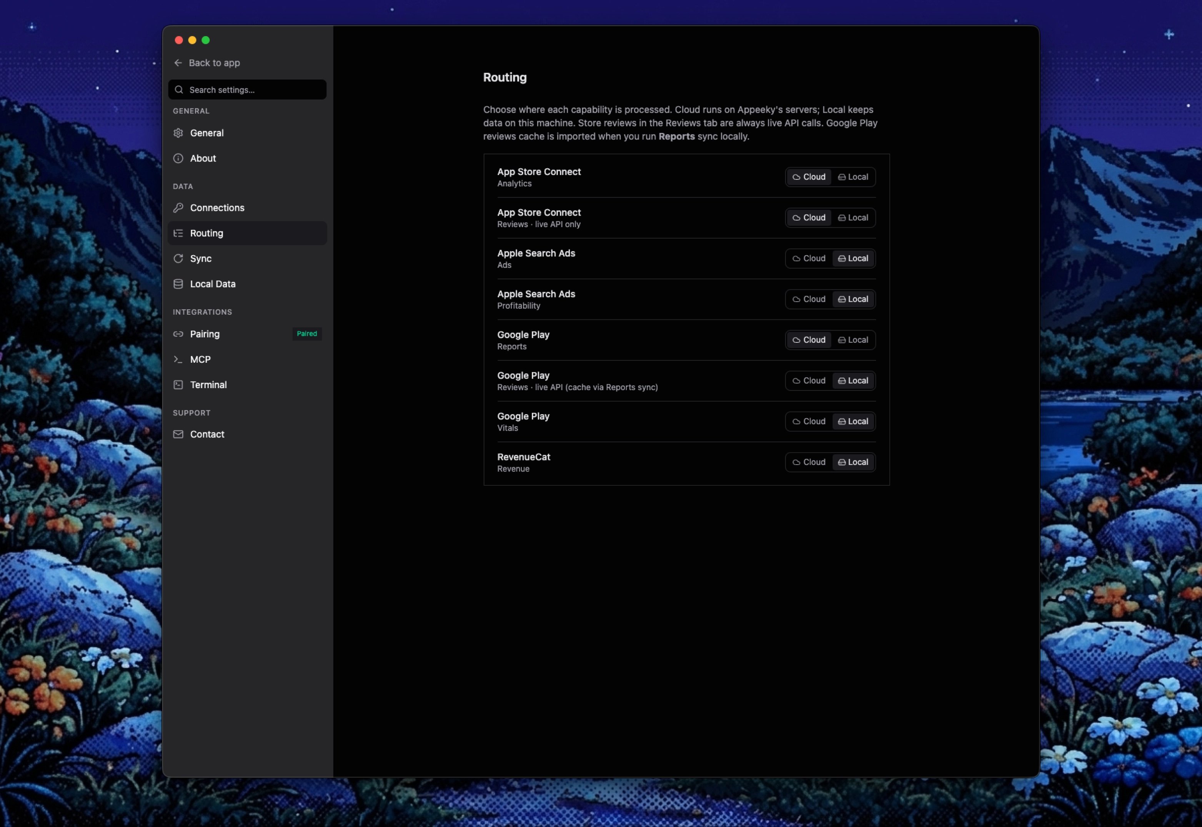The height and width of the screenshot is (827, 1202).
Task: Click the prompt icon next to MCP
Action: [178, 360]
